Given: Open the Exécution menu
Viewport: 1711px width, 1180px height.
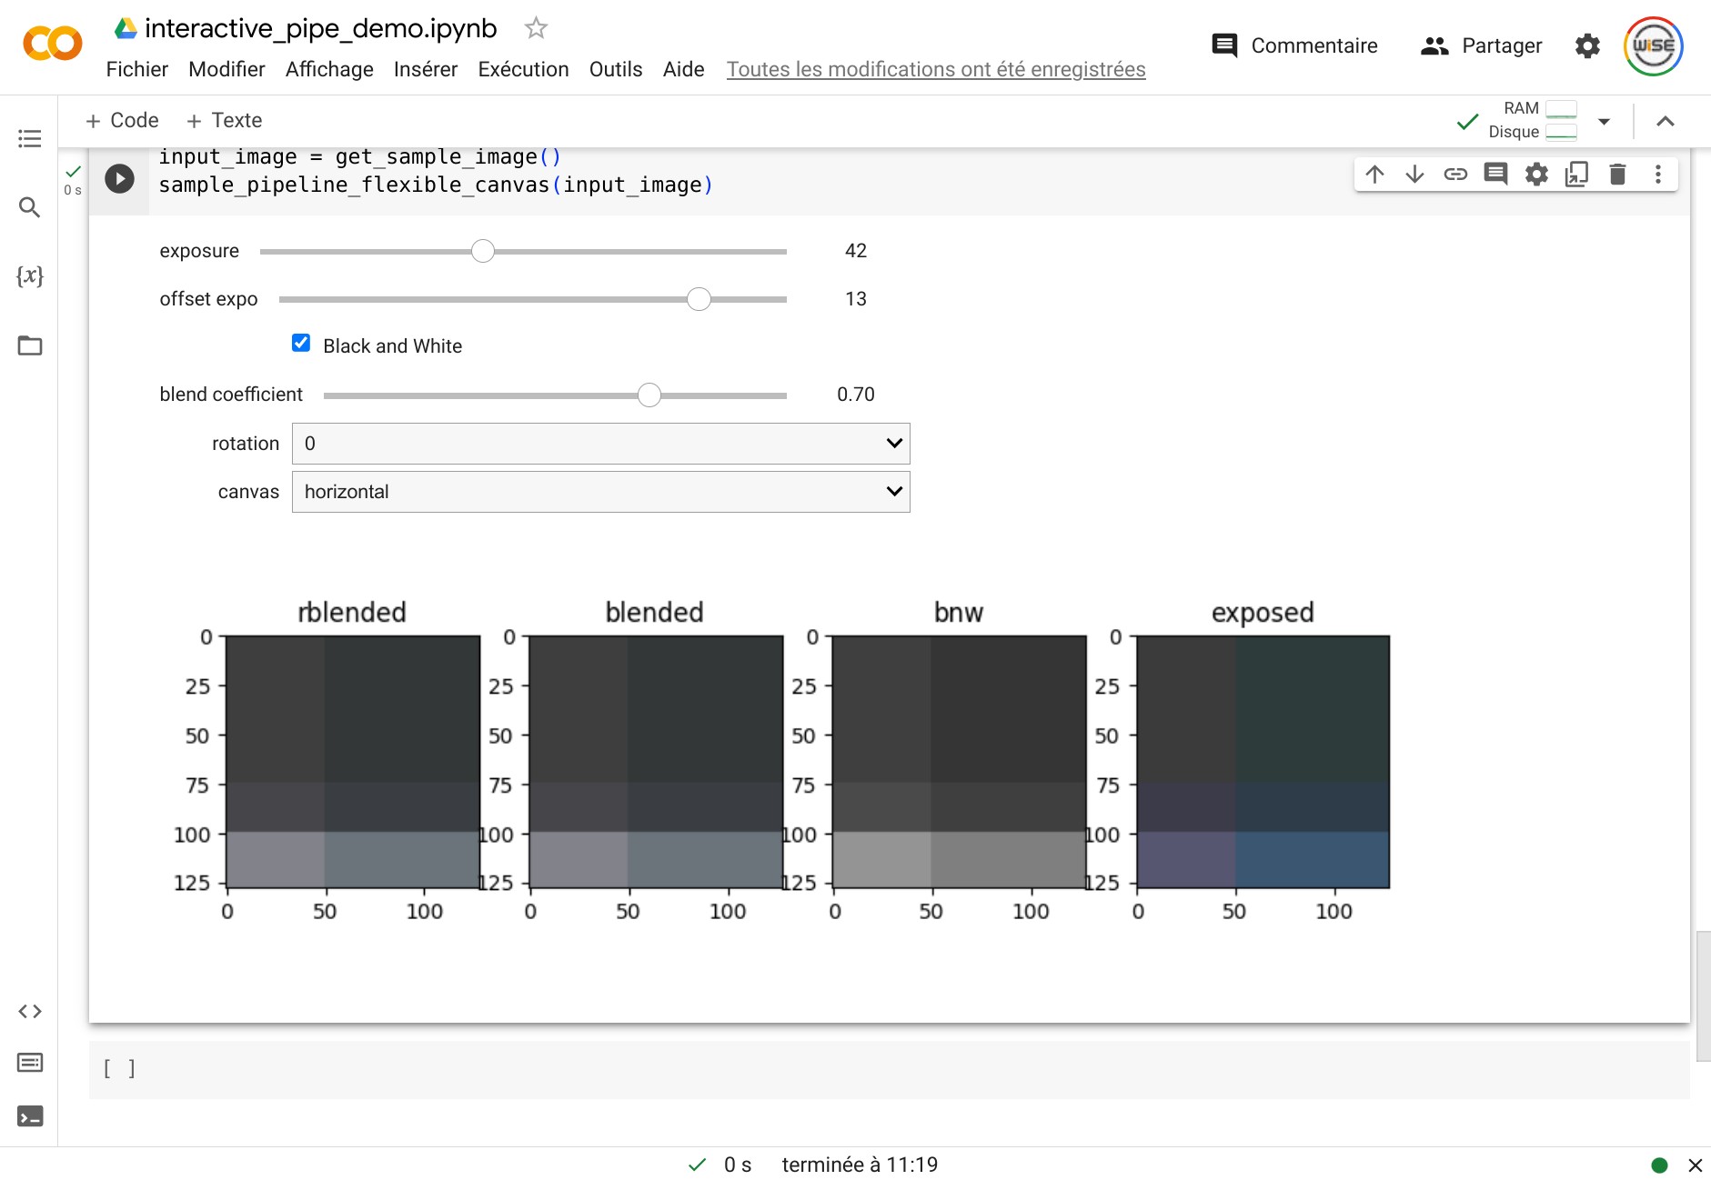Looking at the screenshot, I should pos(523,69).
